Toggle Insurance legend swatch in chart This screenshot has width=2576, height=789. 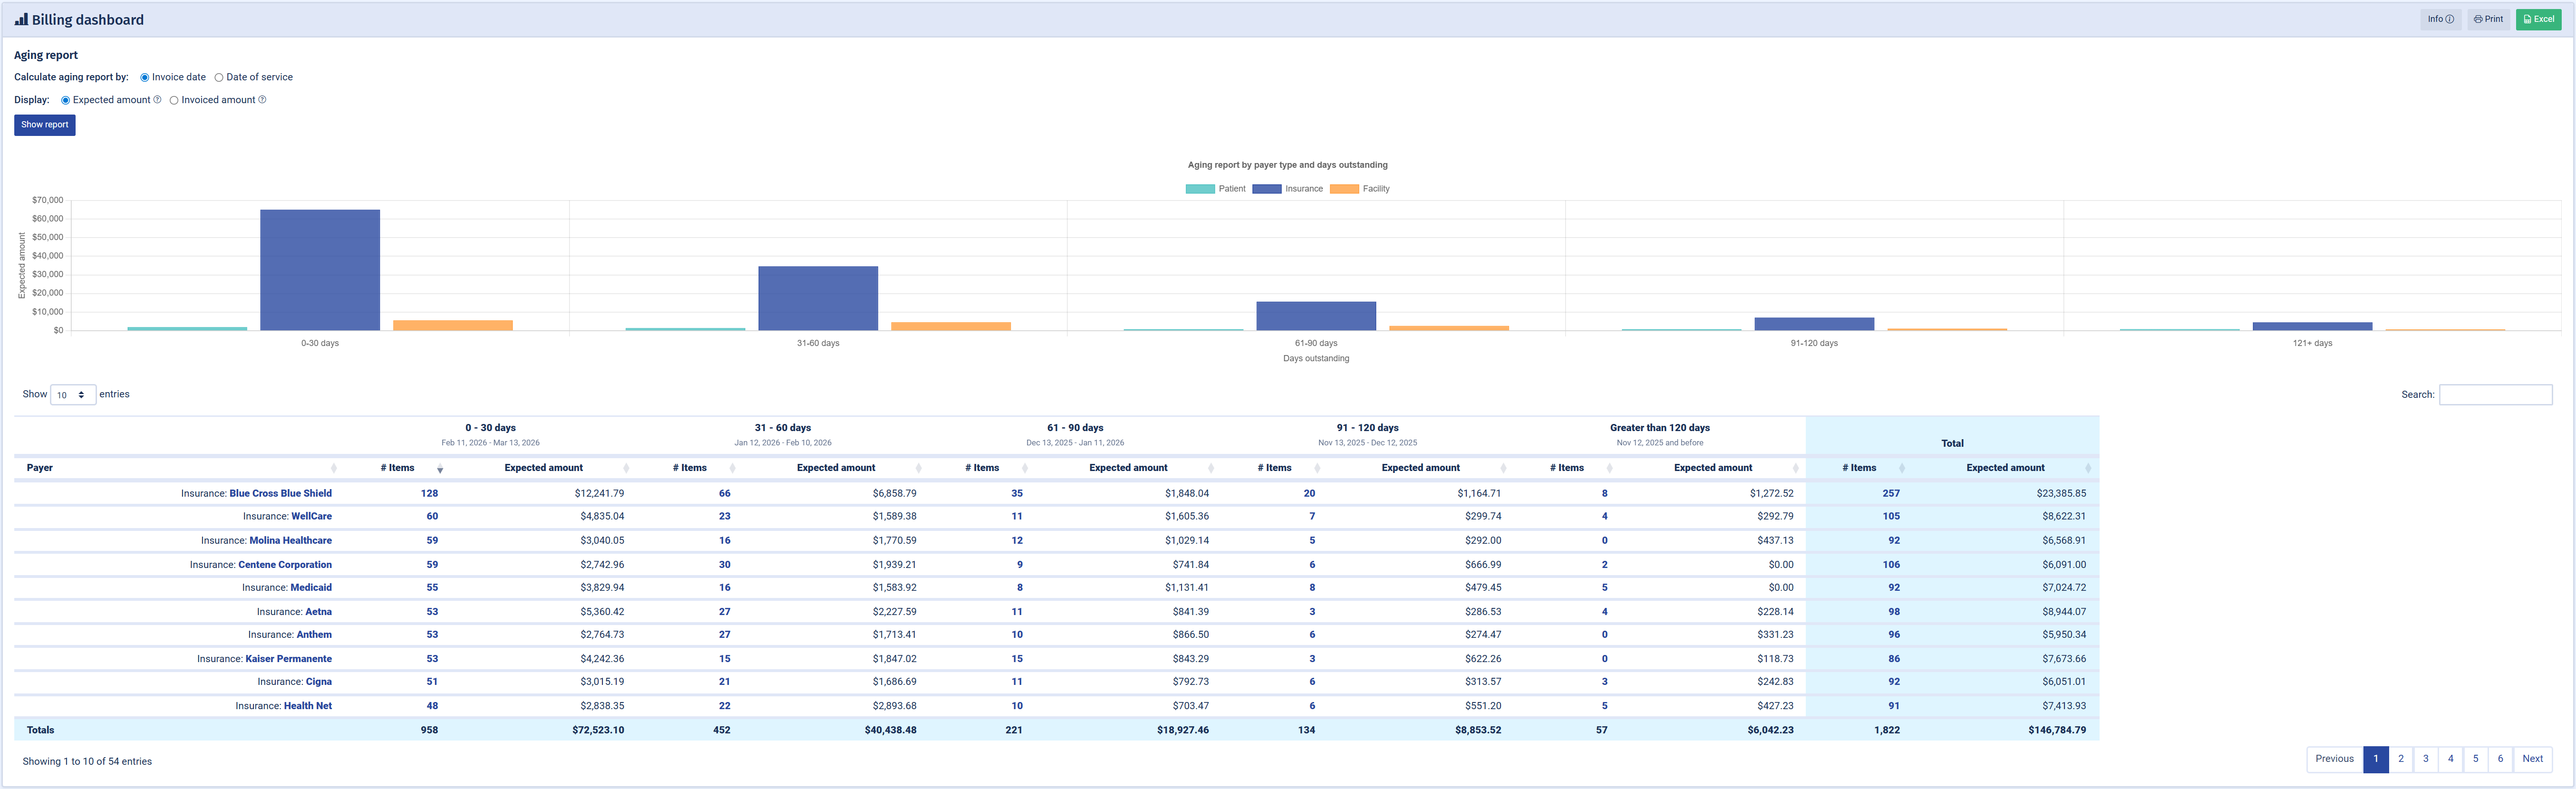tap(1266, 189)
